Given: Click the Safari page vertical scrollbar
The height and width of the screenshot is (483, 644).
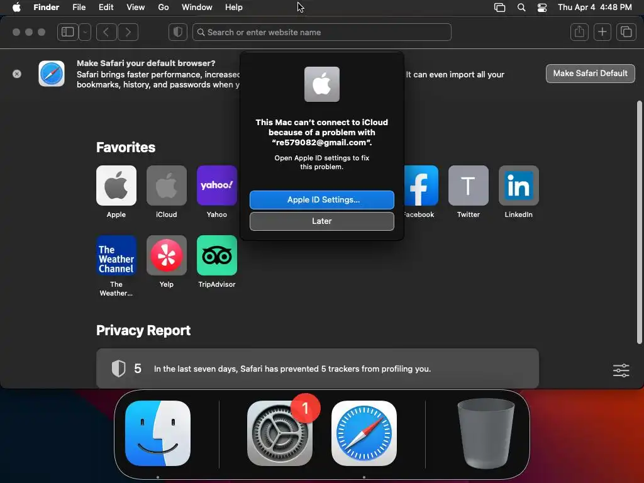Looking at the screenshot, I should point(639,222).
